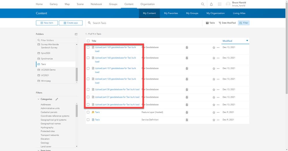Click the Create app button

click(71, 23)
